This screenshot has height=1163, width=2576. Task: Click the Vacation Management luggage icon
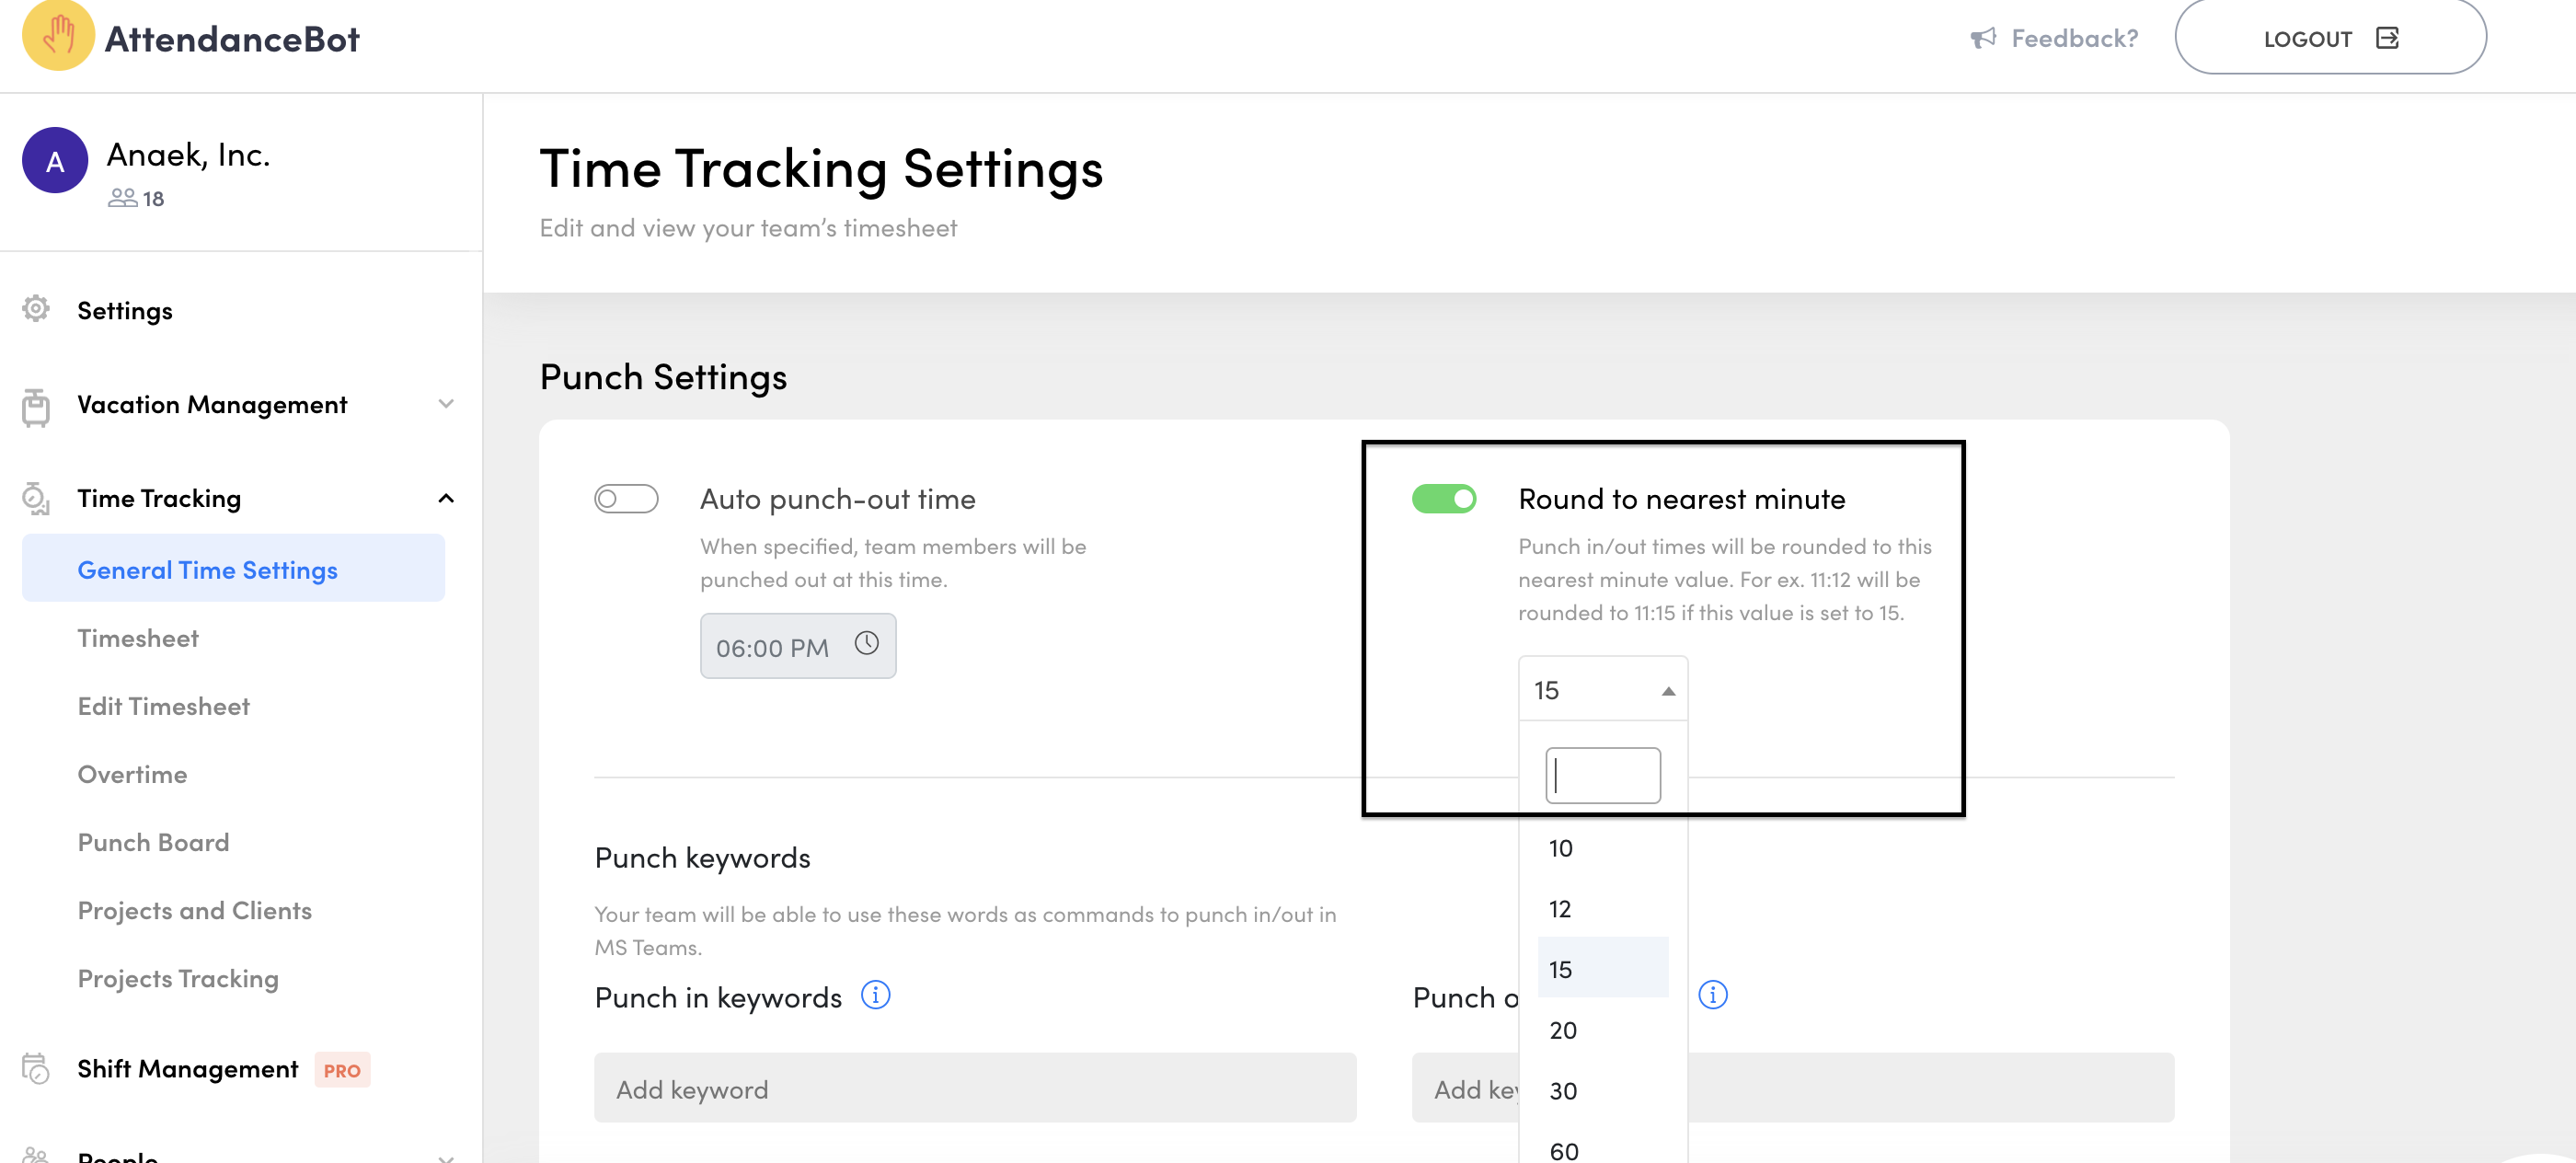[x=36, y=406]
